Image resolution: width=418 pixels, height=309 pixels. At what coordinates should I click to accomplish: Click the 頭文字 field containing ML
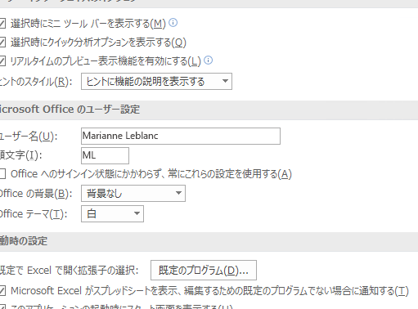tap(105, 155)
